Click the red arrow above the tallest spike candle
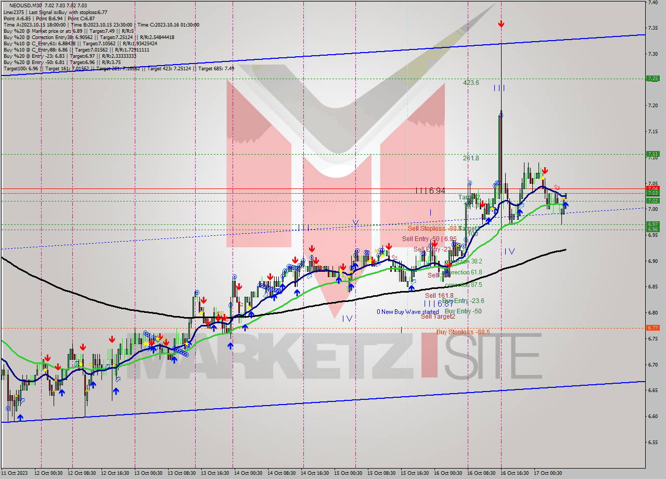Viewport: 666px width, 479px height. tap(501, 24)
